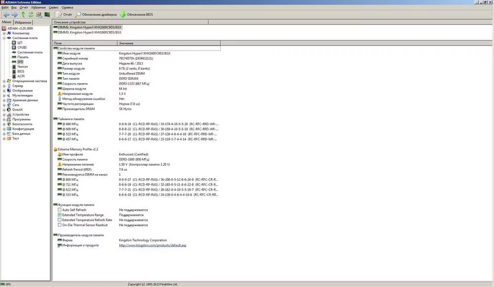The width and height of the screenshot is (494, 287).
Task: Expand the Программы tree node
Action: (x=4, y=119)
